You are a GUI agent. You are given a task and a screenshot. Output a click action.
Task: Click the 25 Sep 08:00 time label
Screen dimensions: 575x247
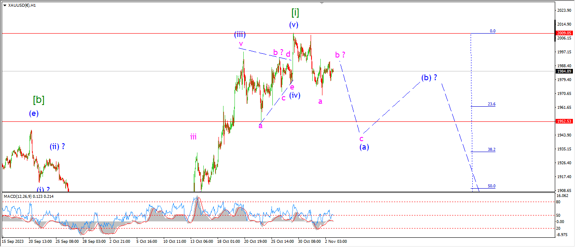(x=67, y=242)
